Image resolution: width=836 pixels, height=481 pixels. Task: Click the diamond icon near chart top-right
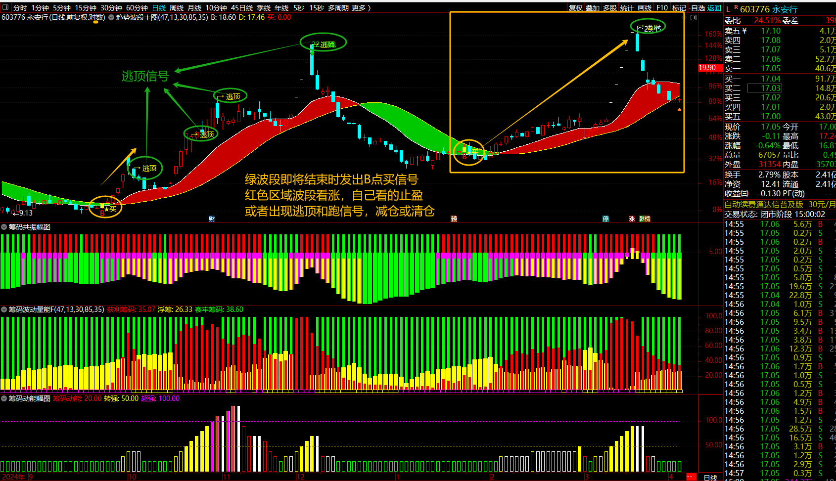685,17
